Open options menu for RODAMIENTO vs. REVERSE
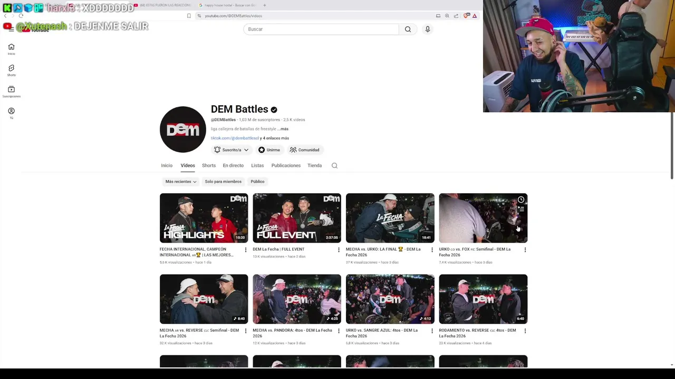This screenshot has width=675, height=379. tap(525, 331)
